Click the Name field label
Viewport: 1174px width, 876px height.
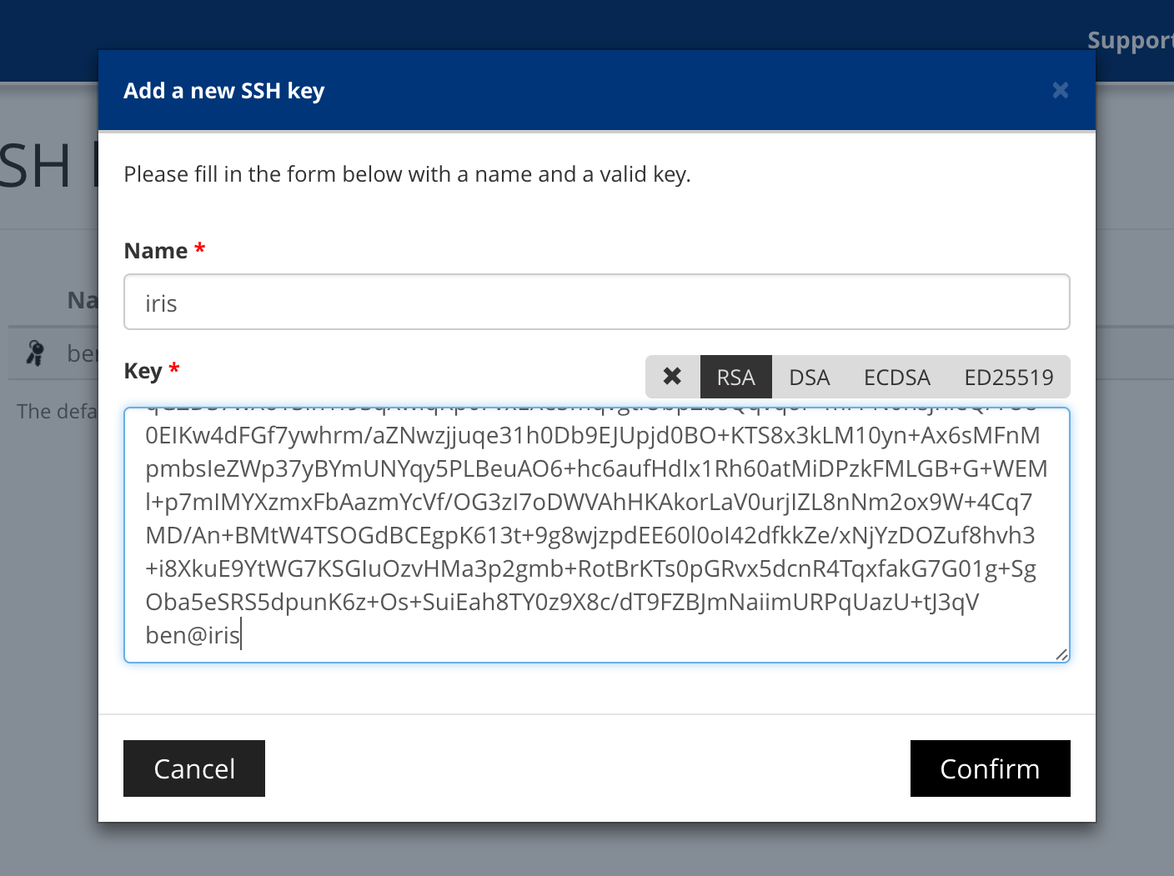(156, 251)
